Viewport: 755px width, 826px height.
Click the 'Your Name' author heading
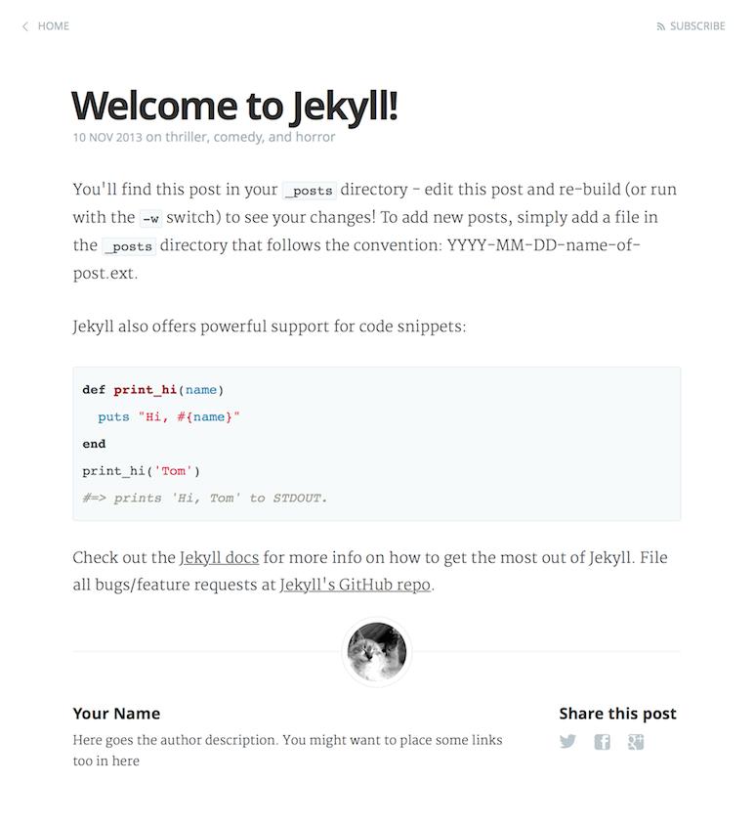tap(116, 714)
